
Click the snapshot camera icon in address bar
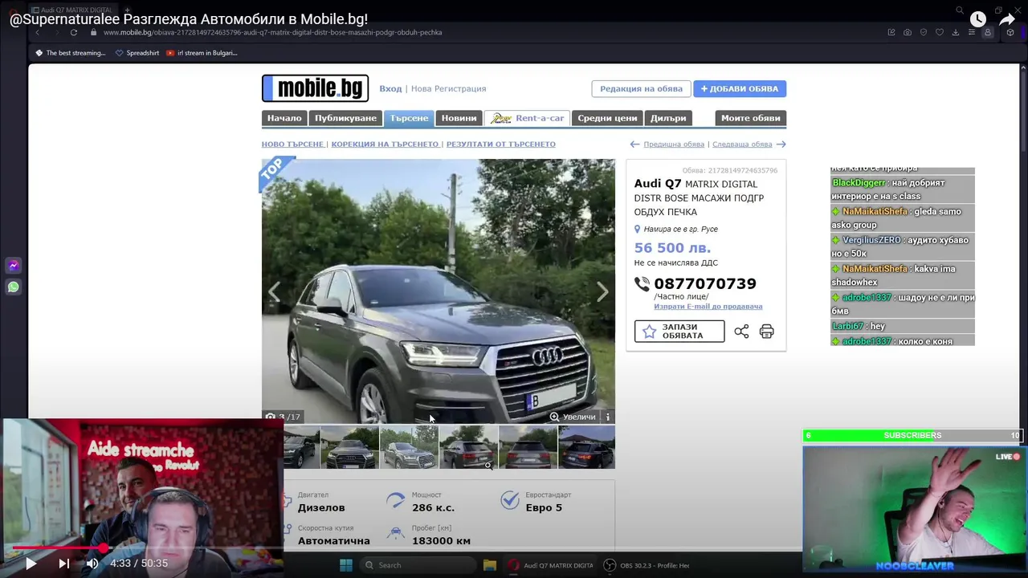[x=907, y=32]
